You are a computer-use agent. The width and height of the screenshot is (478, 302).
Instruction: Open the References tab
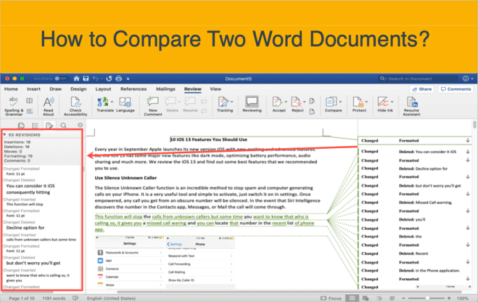point(134,89)
